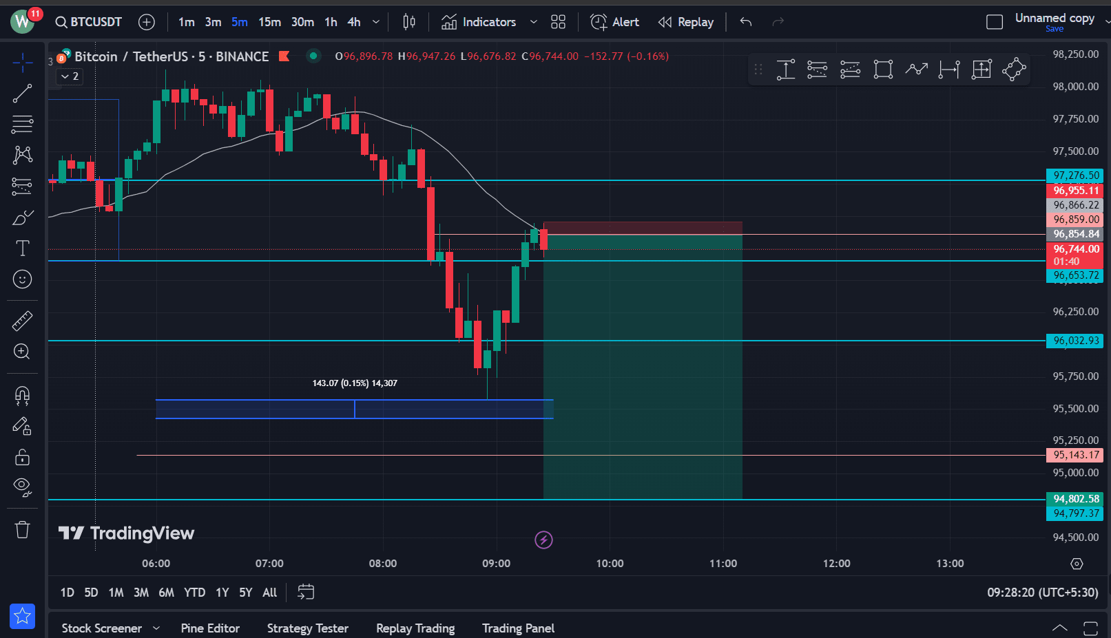Open the candlestick chart style menu
Viewport: 1111px width, 638px height.
point(409,22)
